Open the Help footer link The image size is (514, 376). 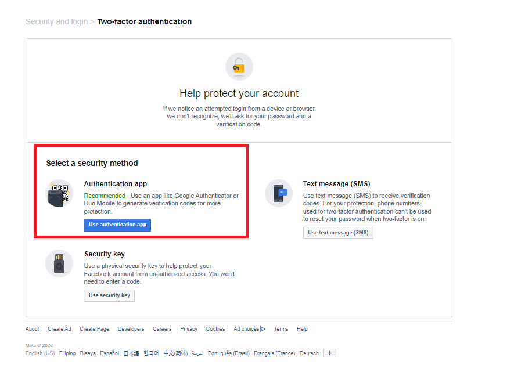(302, 329)
